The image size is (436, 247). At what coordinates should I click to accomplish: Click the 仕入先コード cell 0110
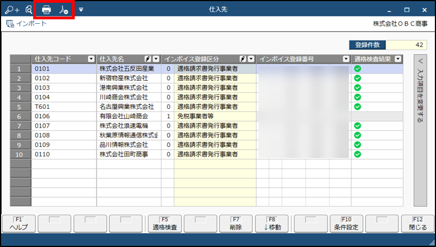tap(64, 154)
